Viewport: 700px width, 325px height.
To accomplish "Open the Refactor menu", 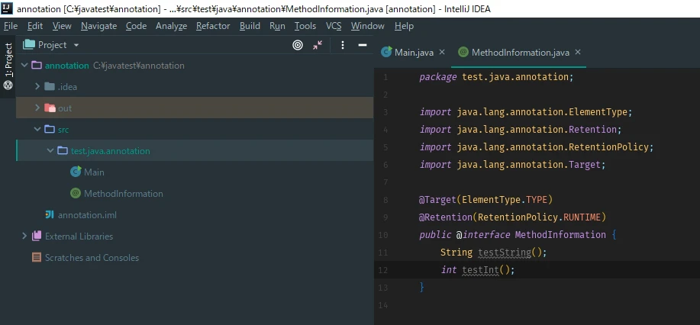I will pos(214,27).
